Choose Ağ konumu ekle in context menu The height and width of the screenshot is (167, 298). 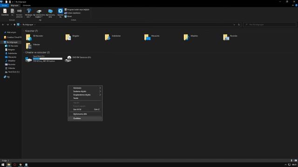coord(85,114)
